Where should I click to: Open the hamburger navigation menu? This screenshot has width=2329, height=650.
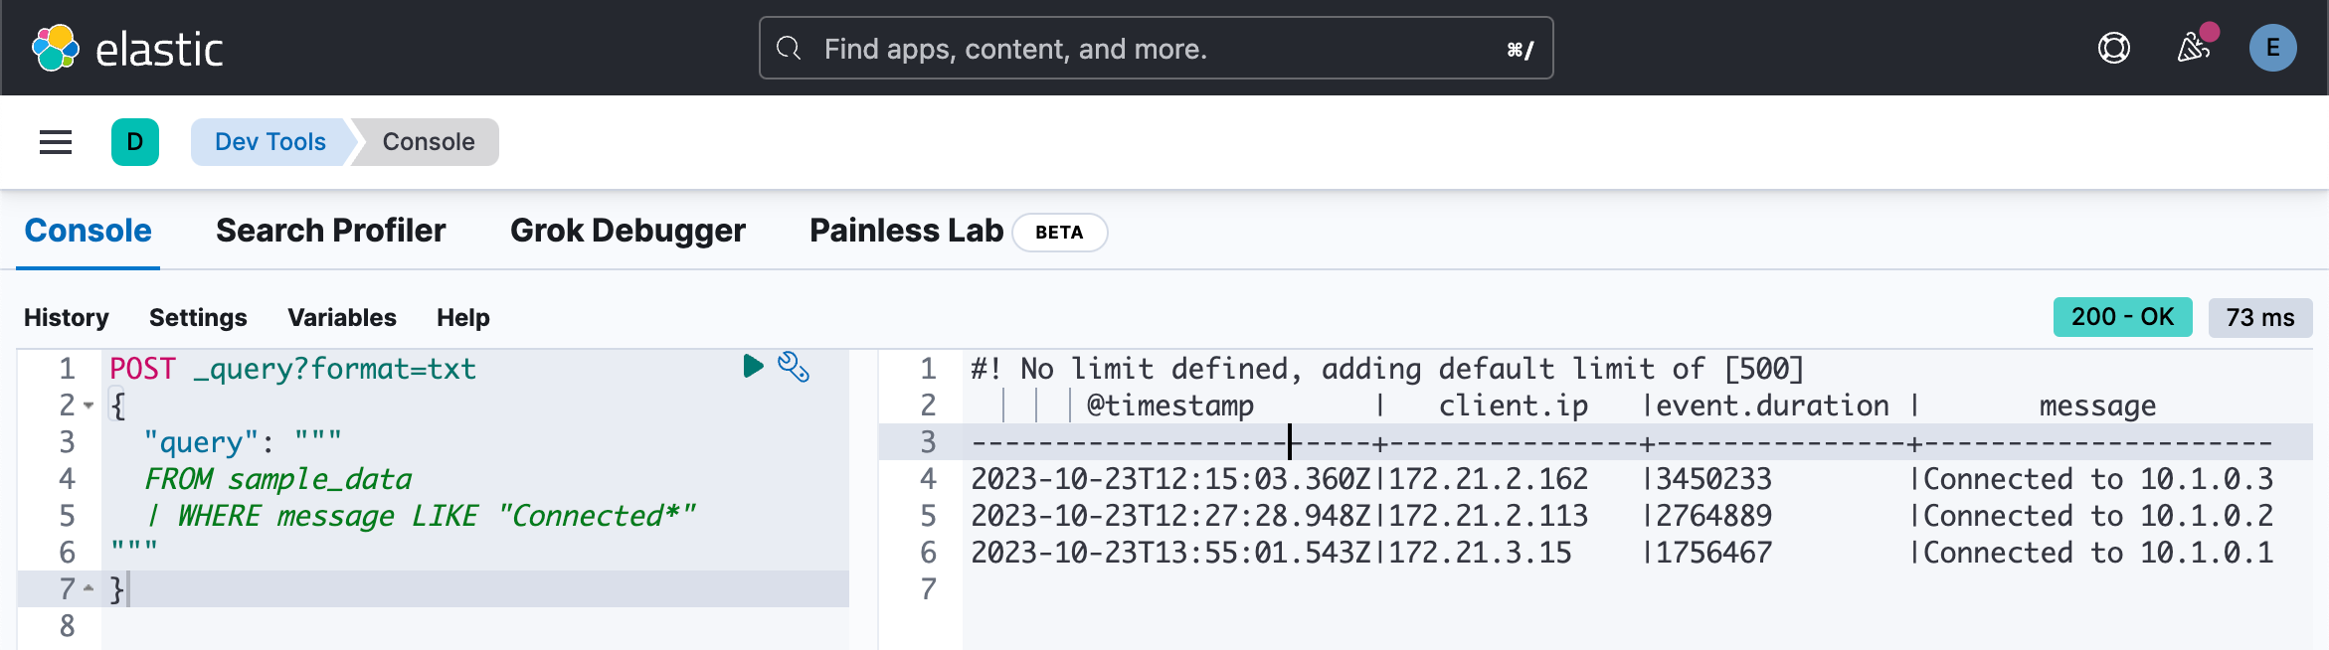pyautogui.click(x=56, y=142)
